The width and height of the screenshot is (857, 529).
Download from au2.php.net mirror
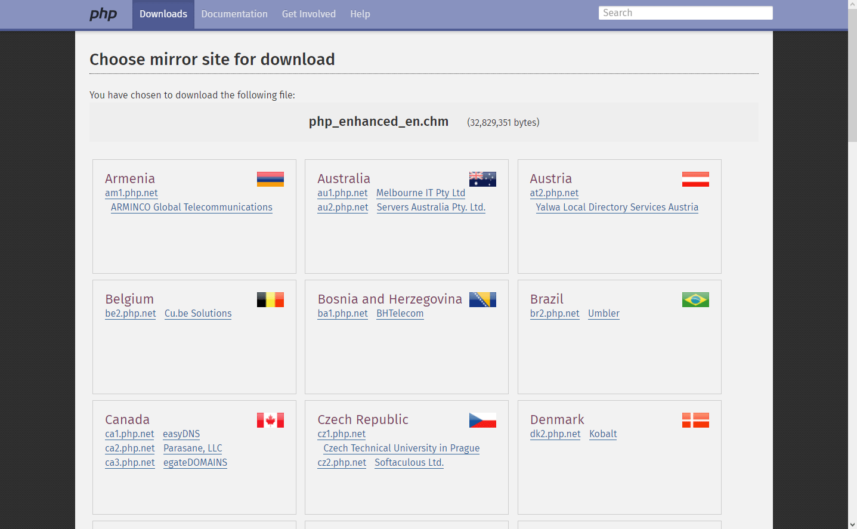tap(343, 208)
